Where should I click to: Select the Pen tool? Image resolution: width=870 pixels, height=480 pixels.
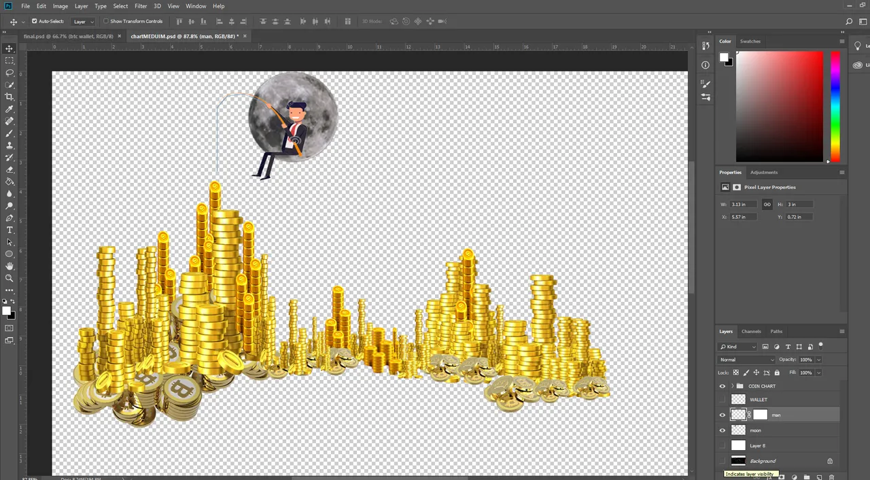pyautogui.click(x=10, y=218)
